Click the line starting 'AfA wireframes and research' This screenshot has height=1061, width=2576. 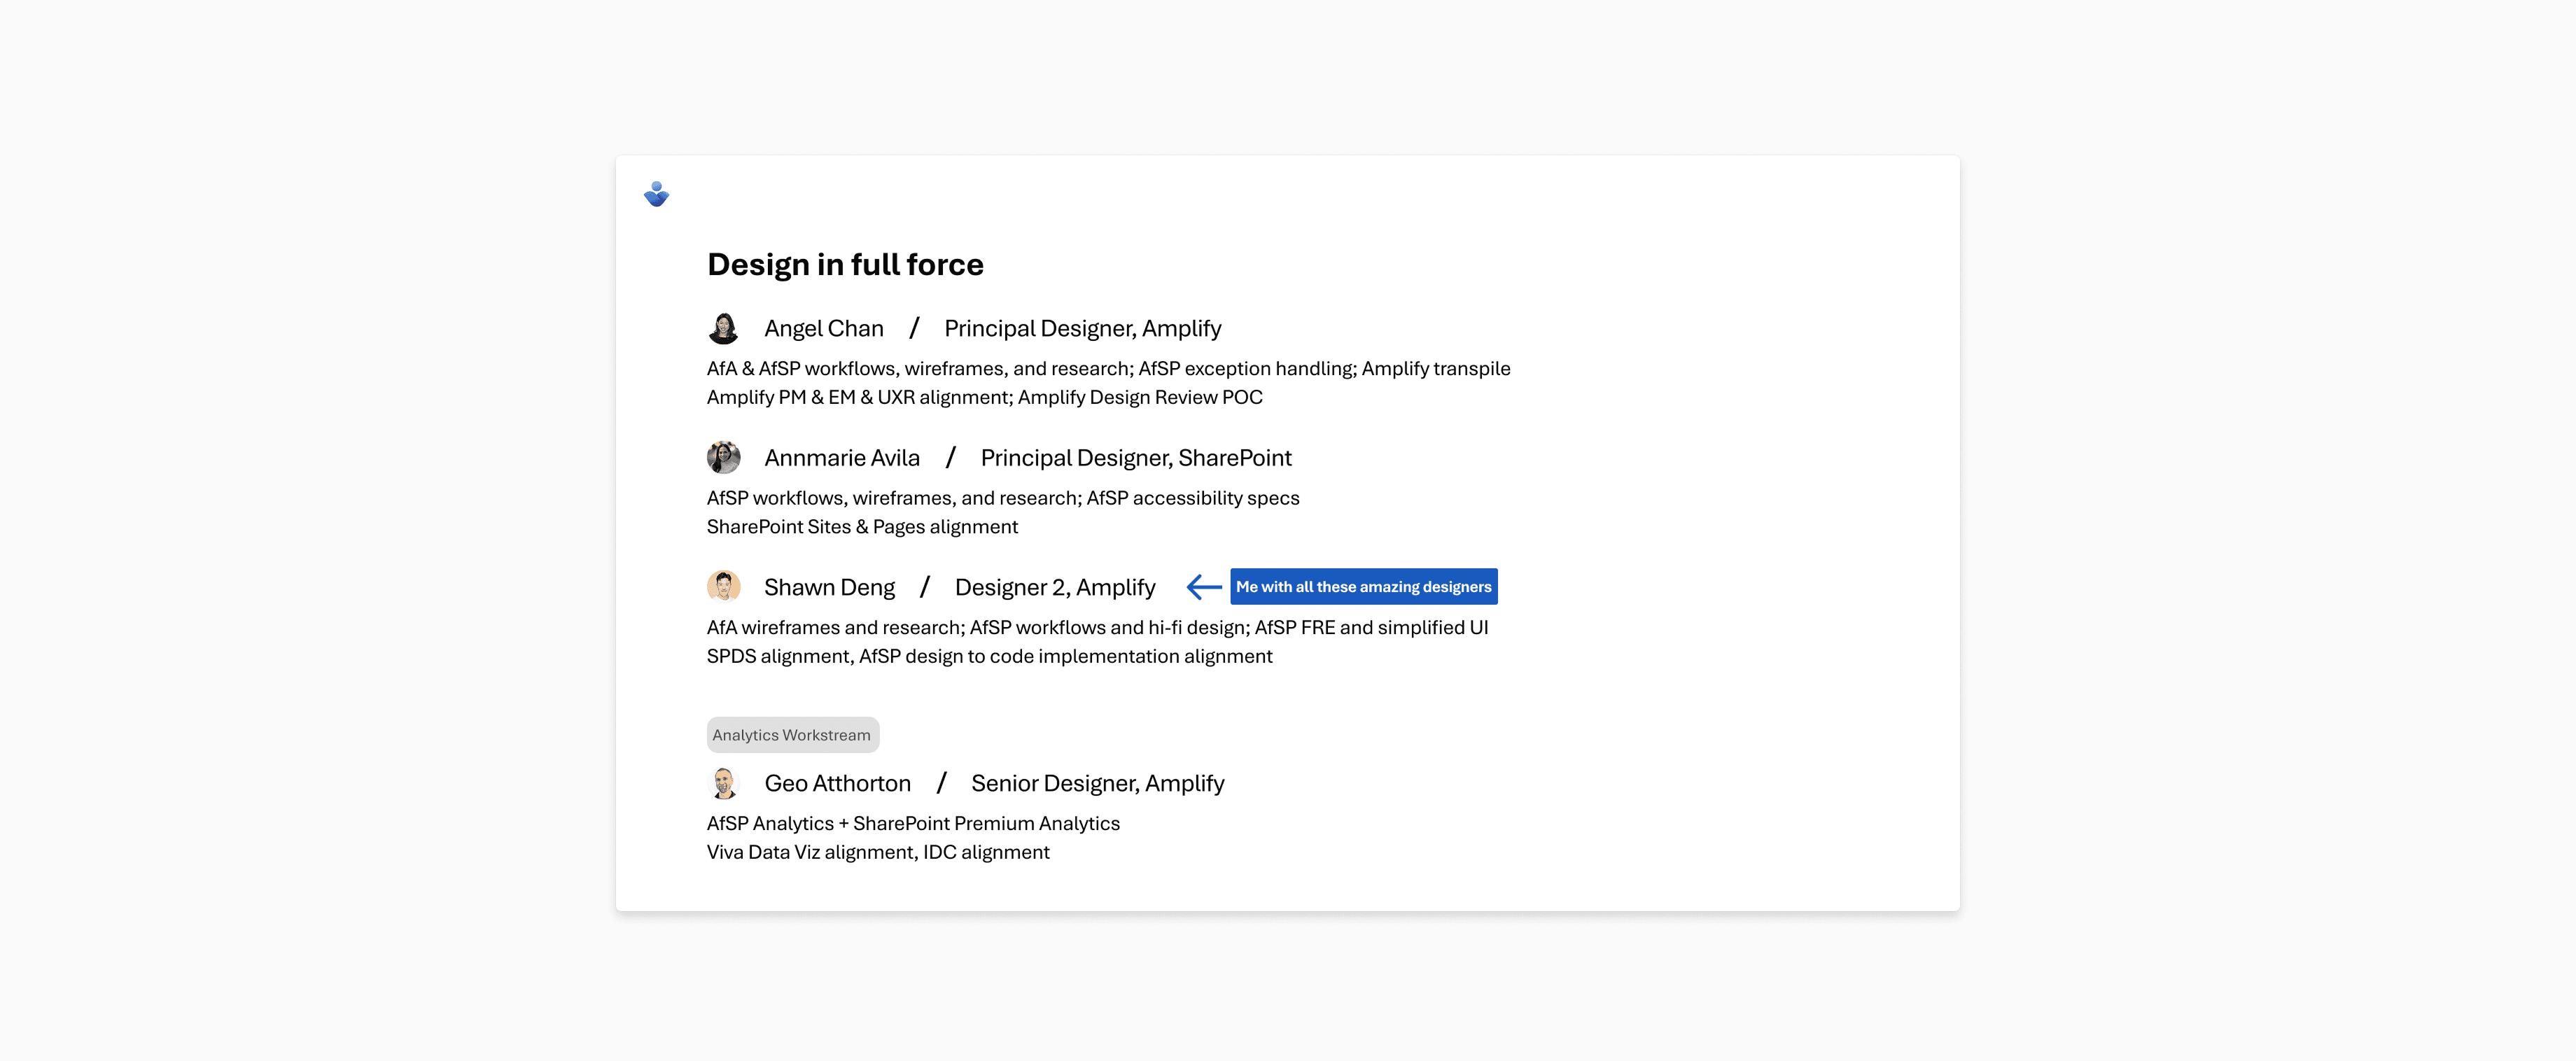[x=1098, y=628]
